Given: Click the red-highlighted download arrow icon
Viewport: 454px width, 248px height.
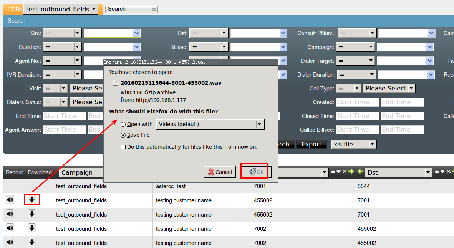Looking at the screenshot, I should 32,200.
